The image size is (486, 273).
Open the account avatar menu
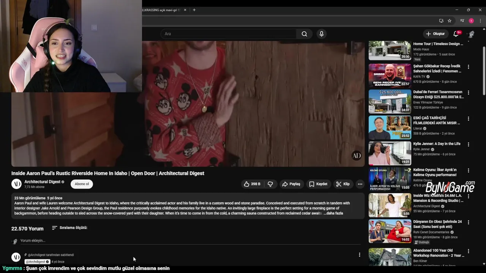[471, 34]
